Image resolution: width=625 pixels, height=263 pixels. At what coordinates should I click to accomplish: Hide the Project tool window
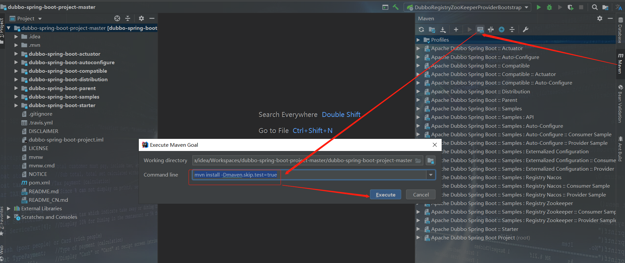click(152, 18)
